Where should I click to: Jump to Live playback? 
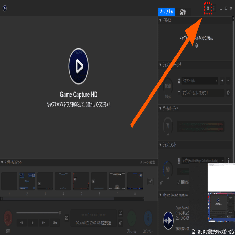(x=55, y=223)
